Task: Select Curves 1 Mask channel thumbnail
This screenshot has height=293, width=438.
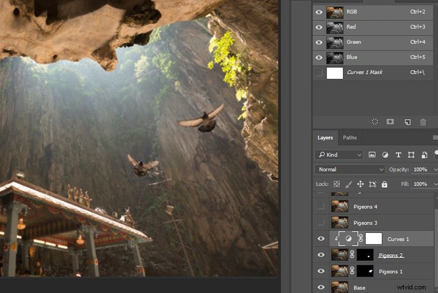Action: click(x=335, y=73)
